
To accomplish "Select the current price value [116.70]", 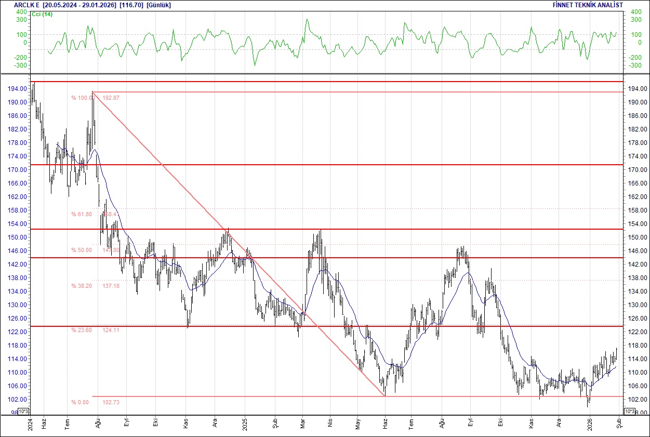I will point(130,5).
